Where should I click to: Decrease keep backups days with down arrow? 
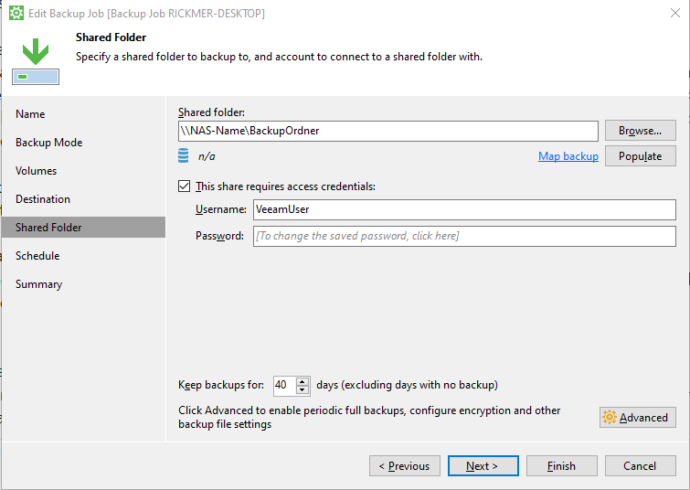tap(303, 389)
